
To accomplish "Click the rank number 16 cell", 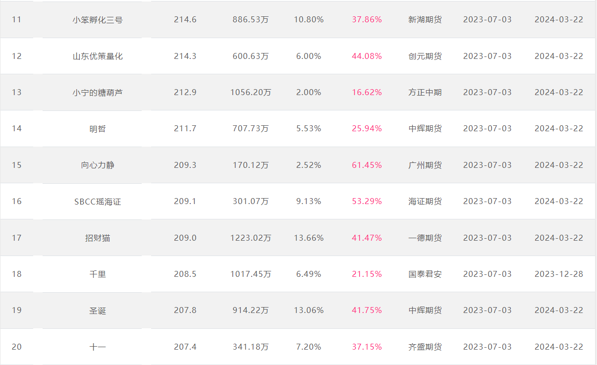I will [17, 201].
